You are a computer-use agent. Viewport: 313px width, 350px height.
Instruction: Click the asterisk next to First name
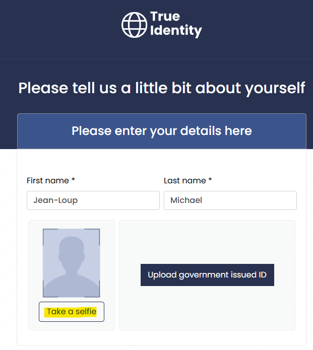(x=73, y=179)
